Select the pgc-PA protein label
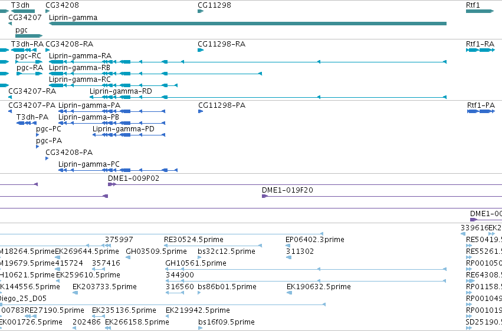 tap(49, 141)
